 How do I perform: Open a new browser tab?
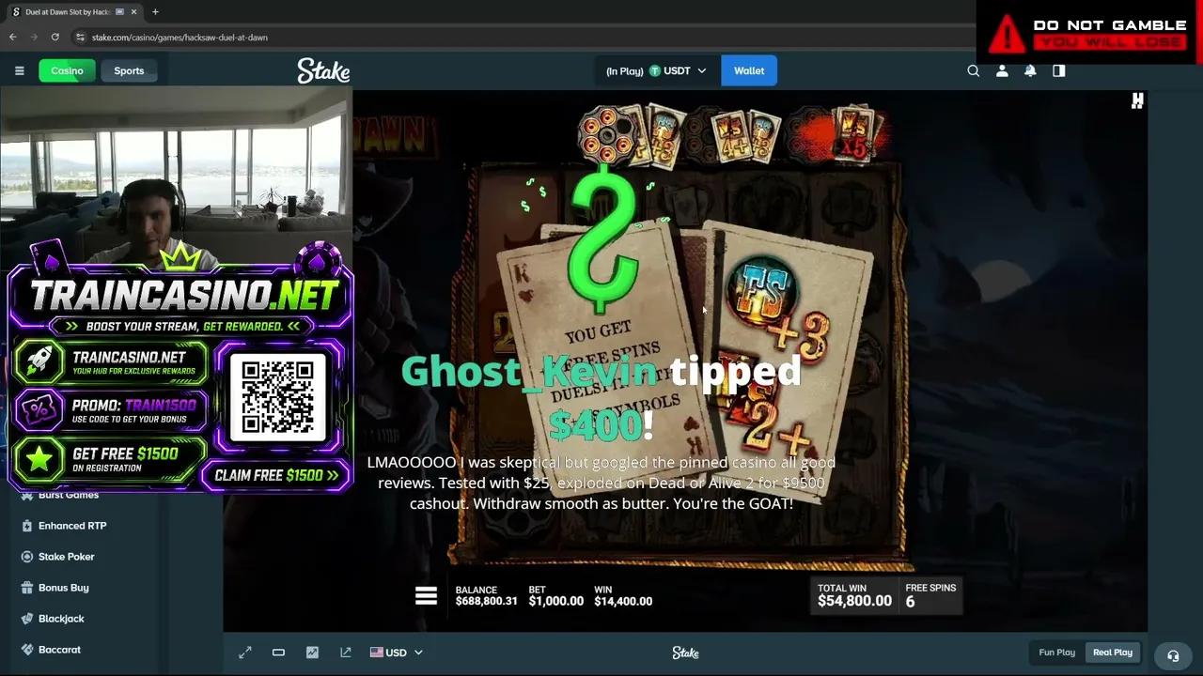(x=155, y=12)
